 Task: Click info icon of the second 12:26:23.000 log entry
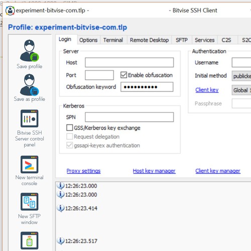pyautogui.click(x=60, y=195)
